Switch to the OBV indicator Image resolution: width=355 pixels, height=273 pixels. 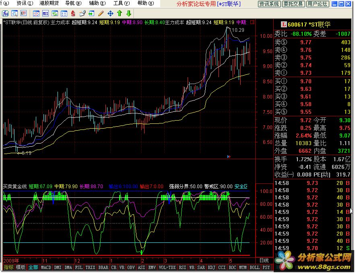[x=131, y=267]
